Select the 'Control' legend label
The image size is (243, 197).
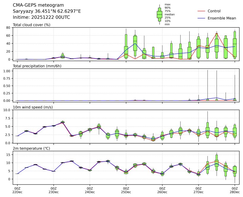pyautogui.click(x=214, y=11)
